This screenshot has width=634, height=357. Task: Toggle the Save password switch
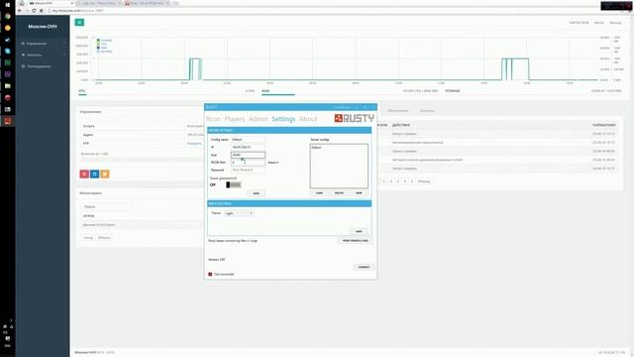point(234,185)
